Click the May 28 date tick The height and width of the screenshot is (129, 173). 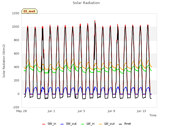[x=22, y=111]
